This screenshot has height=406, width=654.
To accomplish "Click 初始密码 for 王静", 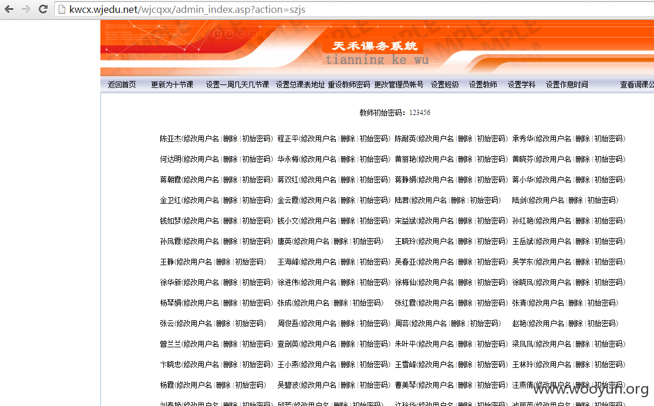I will tap(249, 262).
